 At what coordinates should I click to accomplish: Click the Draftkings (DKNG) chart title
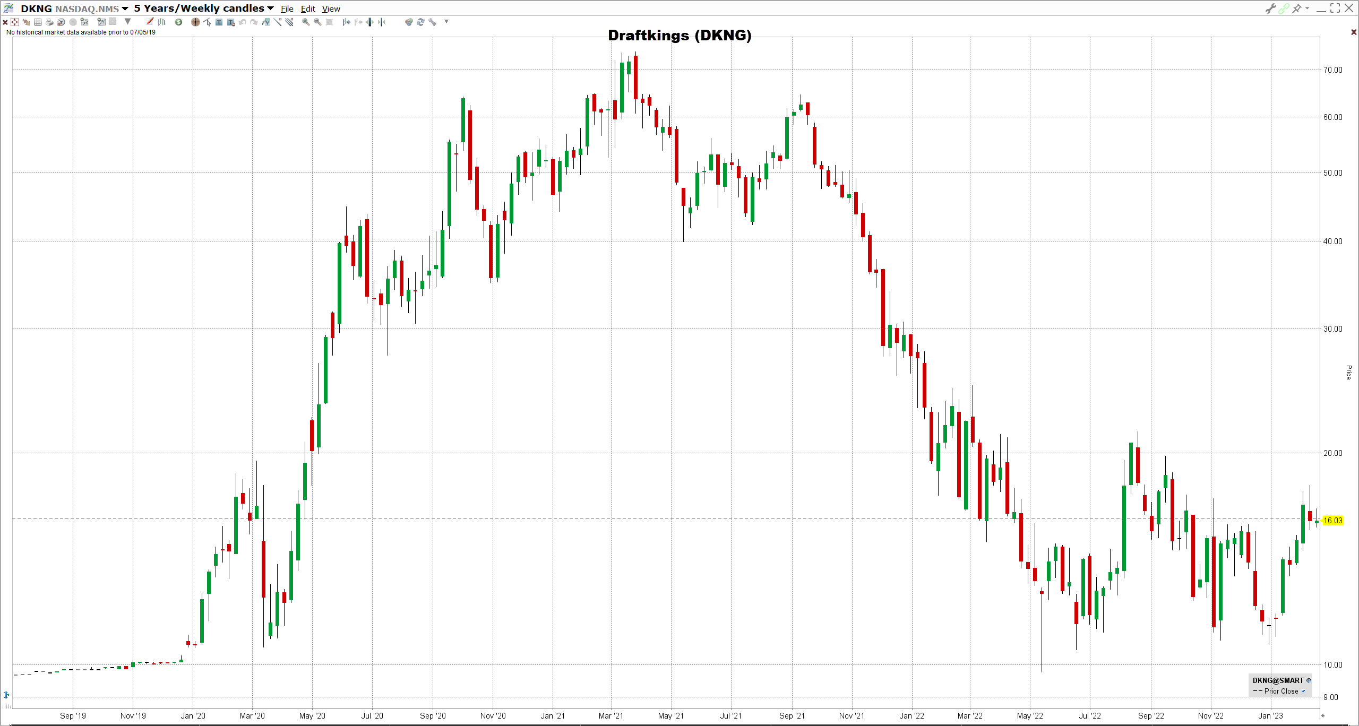coord(679,36)
